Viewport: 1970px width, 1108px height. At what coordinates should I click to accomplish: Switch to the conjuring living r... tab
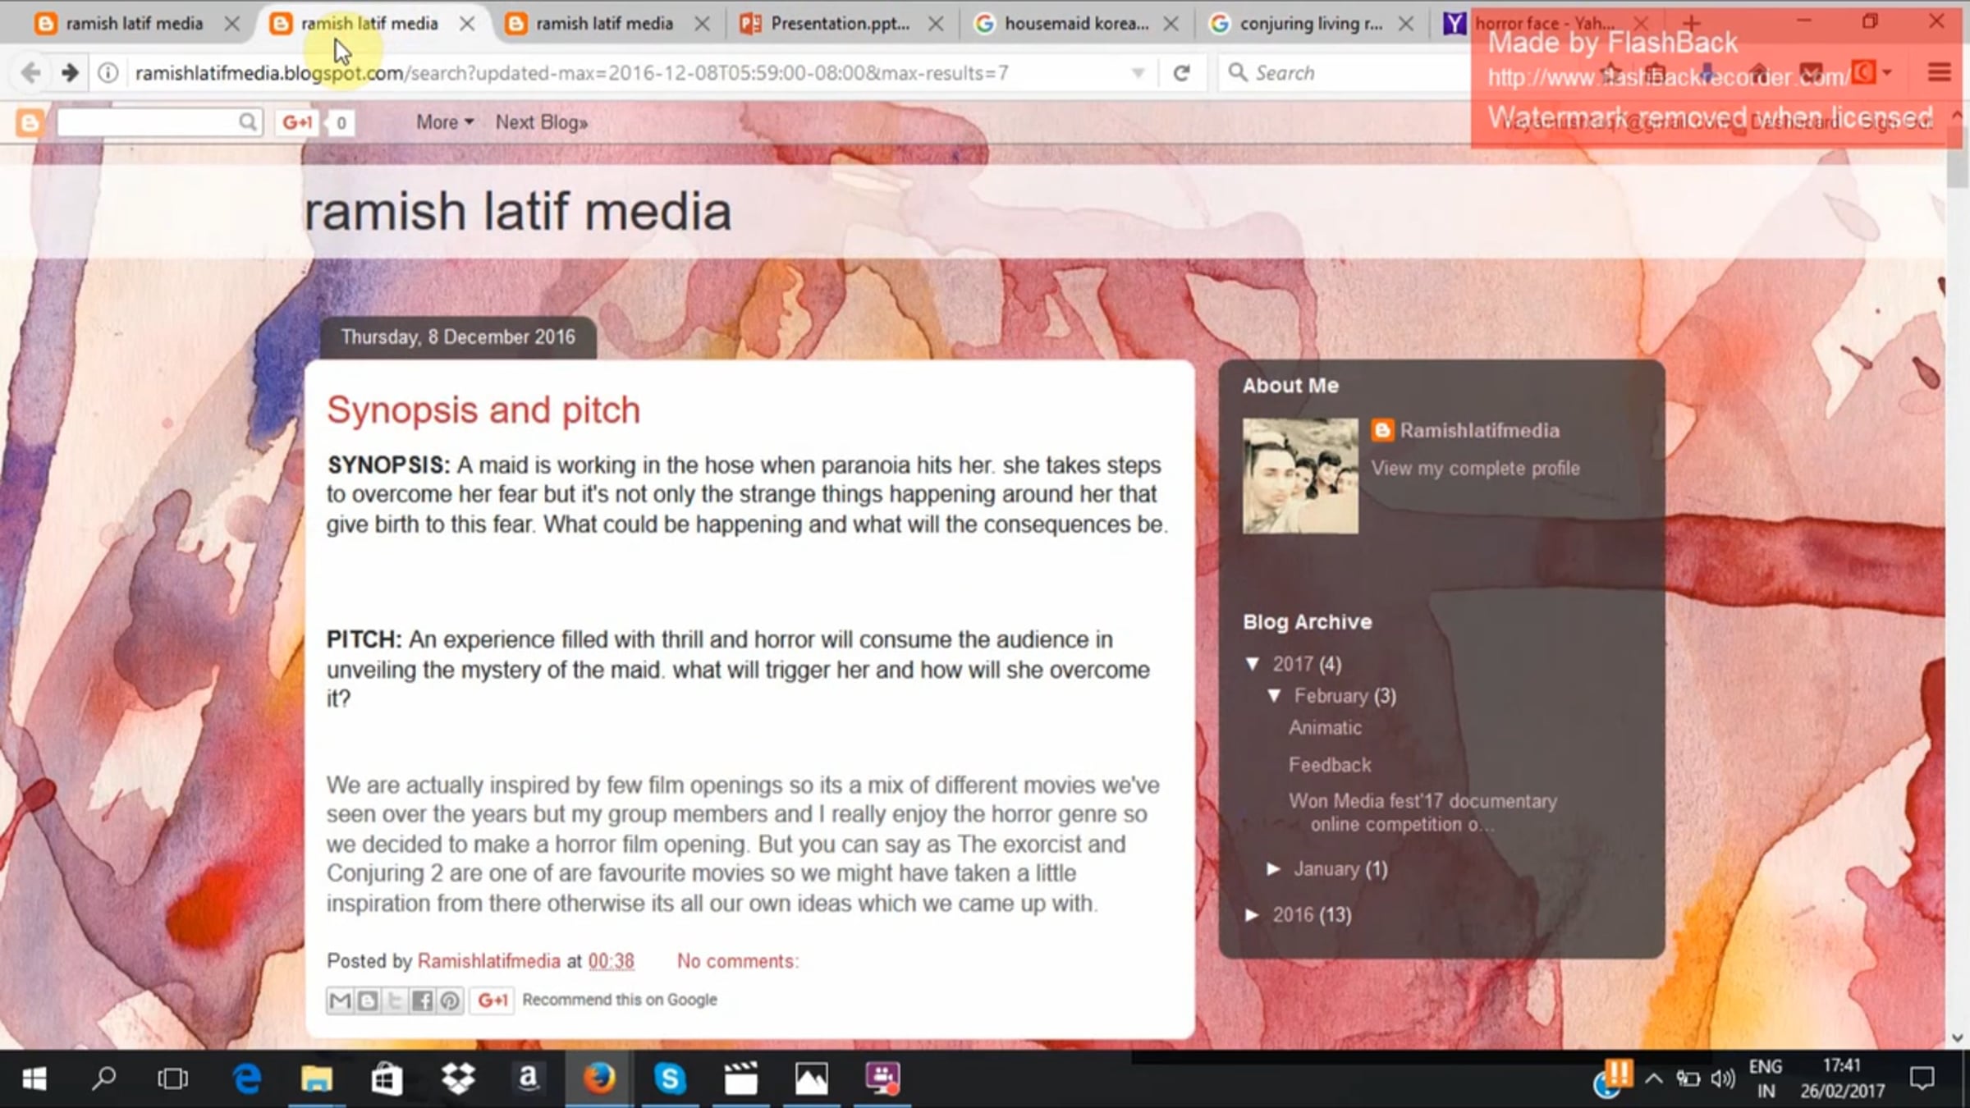(x=1310, y=24)
